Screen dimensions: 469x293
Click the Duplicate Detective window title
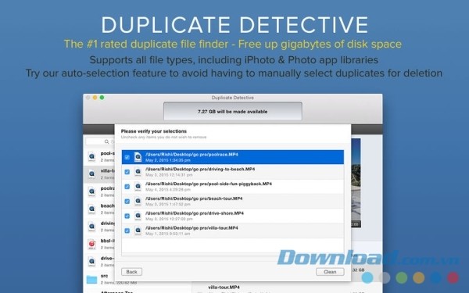point(233,98)
